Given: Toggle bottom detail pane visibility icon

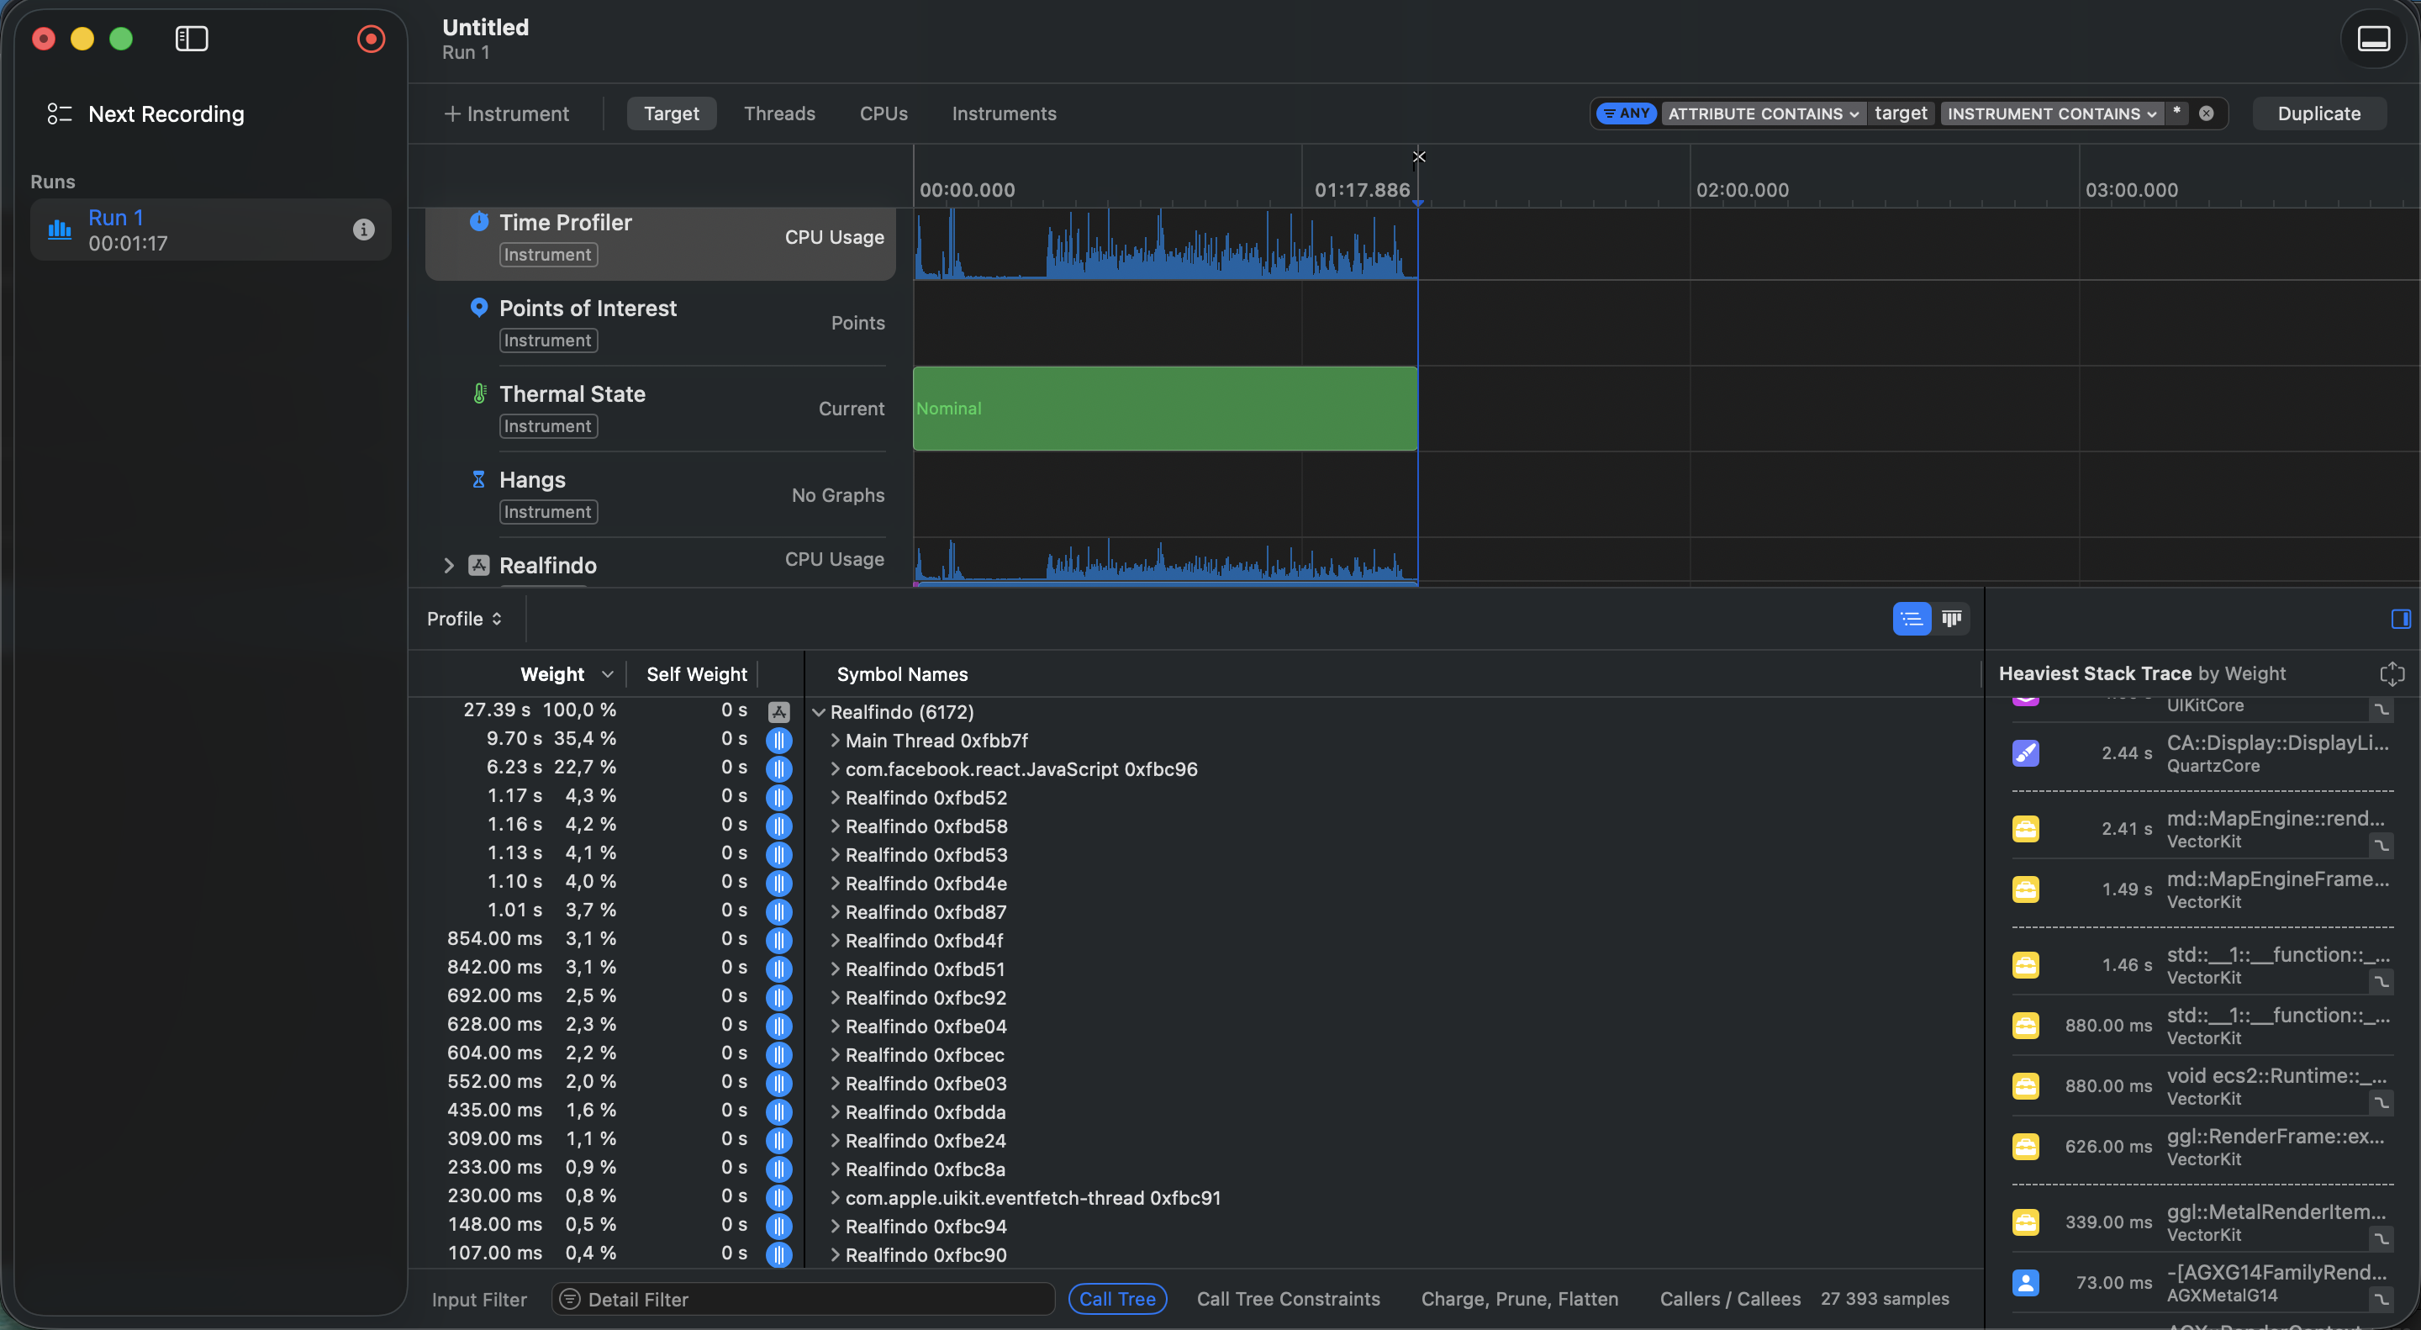Looking at the screenshot, I should [x=2373, y=39].
